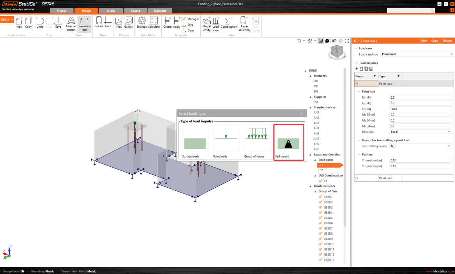Click the Calculate icon in the ribbon
The height and width of the screenshot is (274, 455).
(153, 22)
